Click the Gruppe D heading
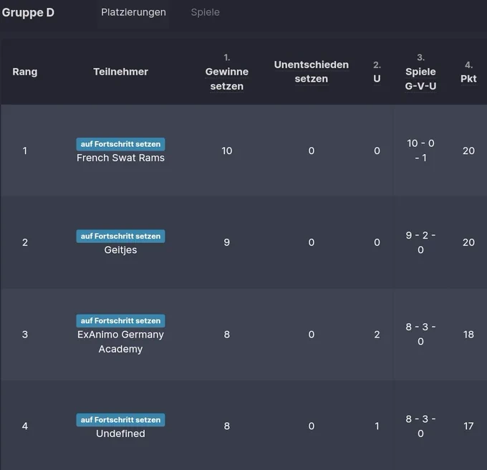 (28, 12)
